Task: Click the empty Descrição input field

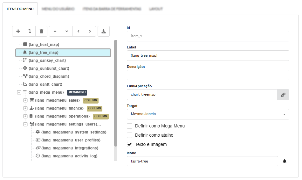Action: pos(208,75)
